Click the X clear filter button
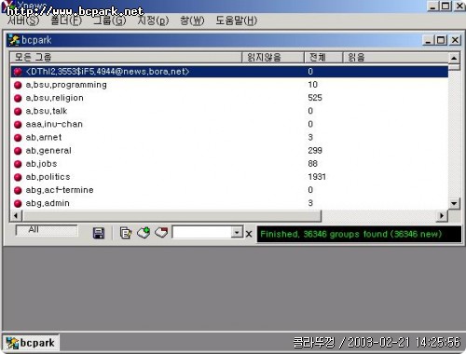Viewport: 466px width, 354px height. coord(249,234)
